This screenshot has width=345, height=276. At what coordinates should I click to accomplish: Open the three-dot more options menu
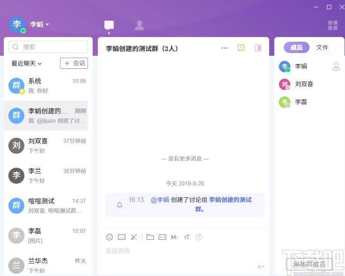pos(224,48)
